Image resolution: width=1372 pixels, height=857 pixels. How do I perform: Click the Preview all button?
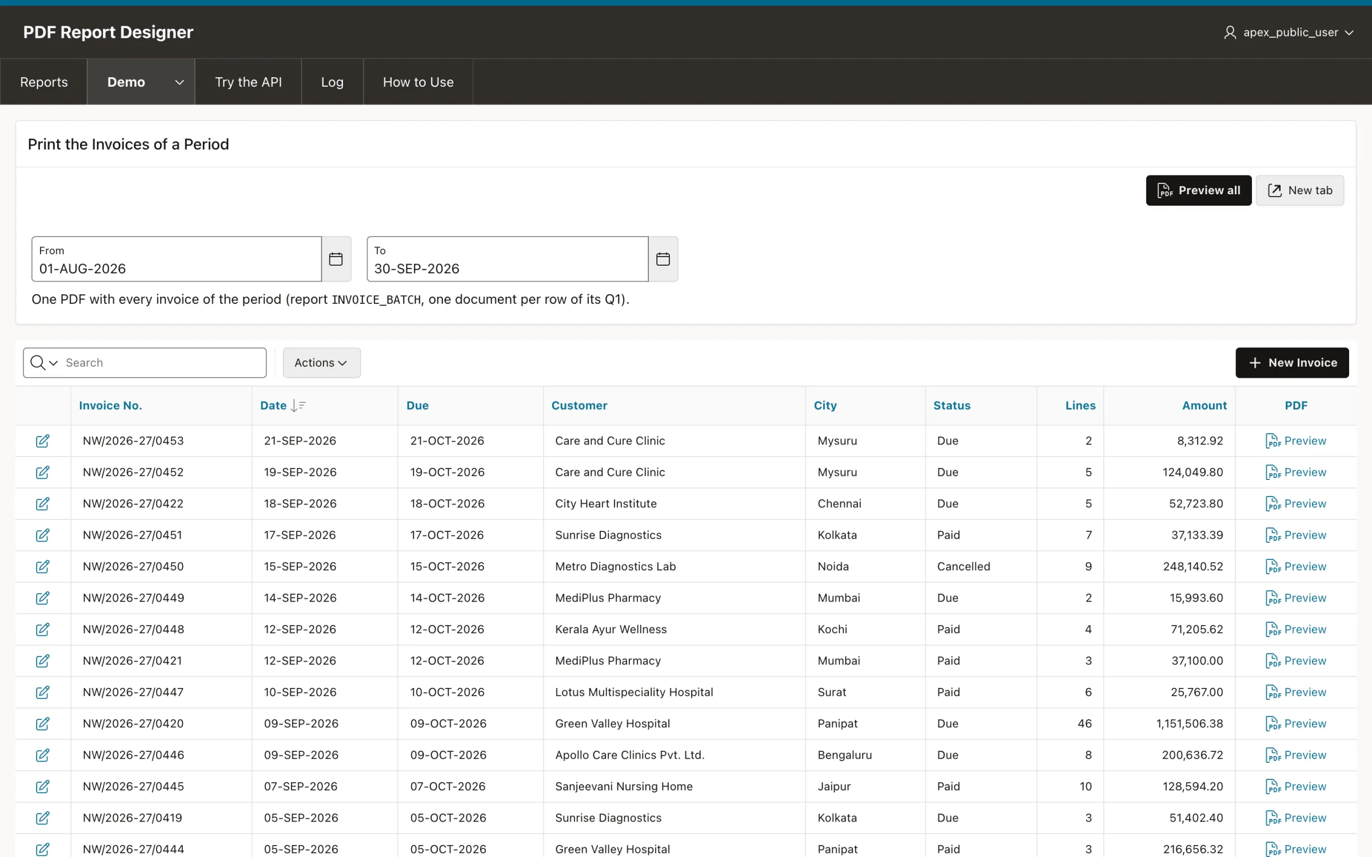point(1198,190)
